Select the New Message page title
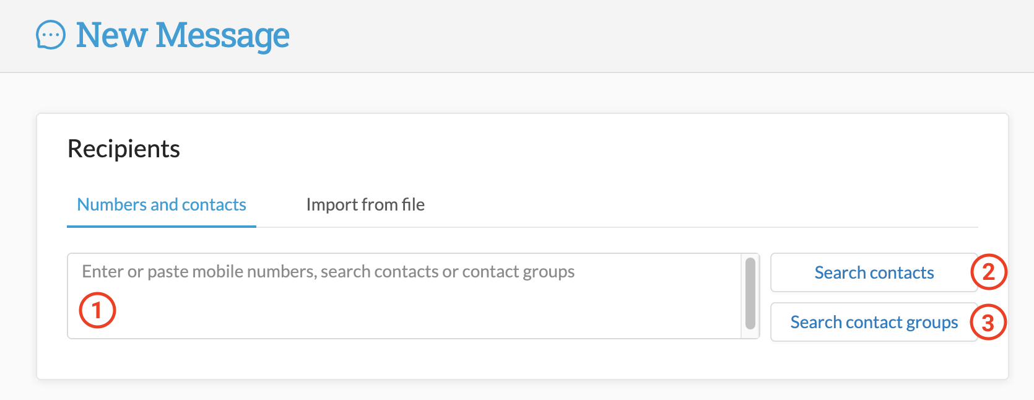Image resolution: width=1034 pixels, height=400 pixels. click(x=183, y=35)
